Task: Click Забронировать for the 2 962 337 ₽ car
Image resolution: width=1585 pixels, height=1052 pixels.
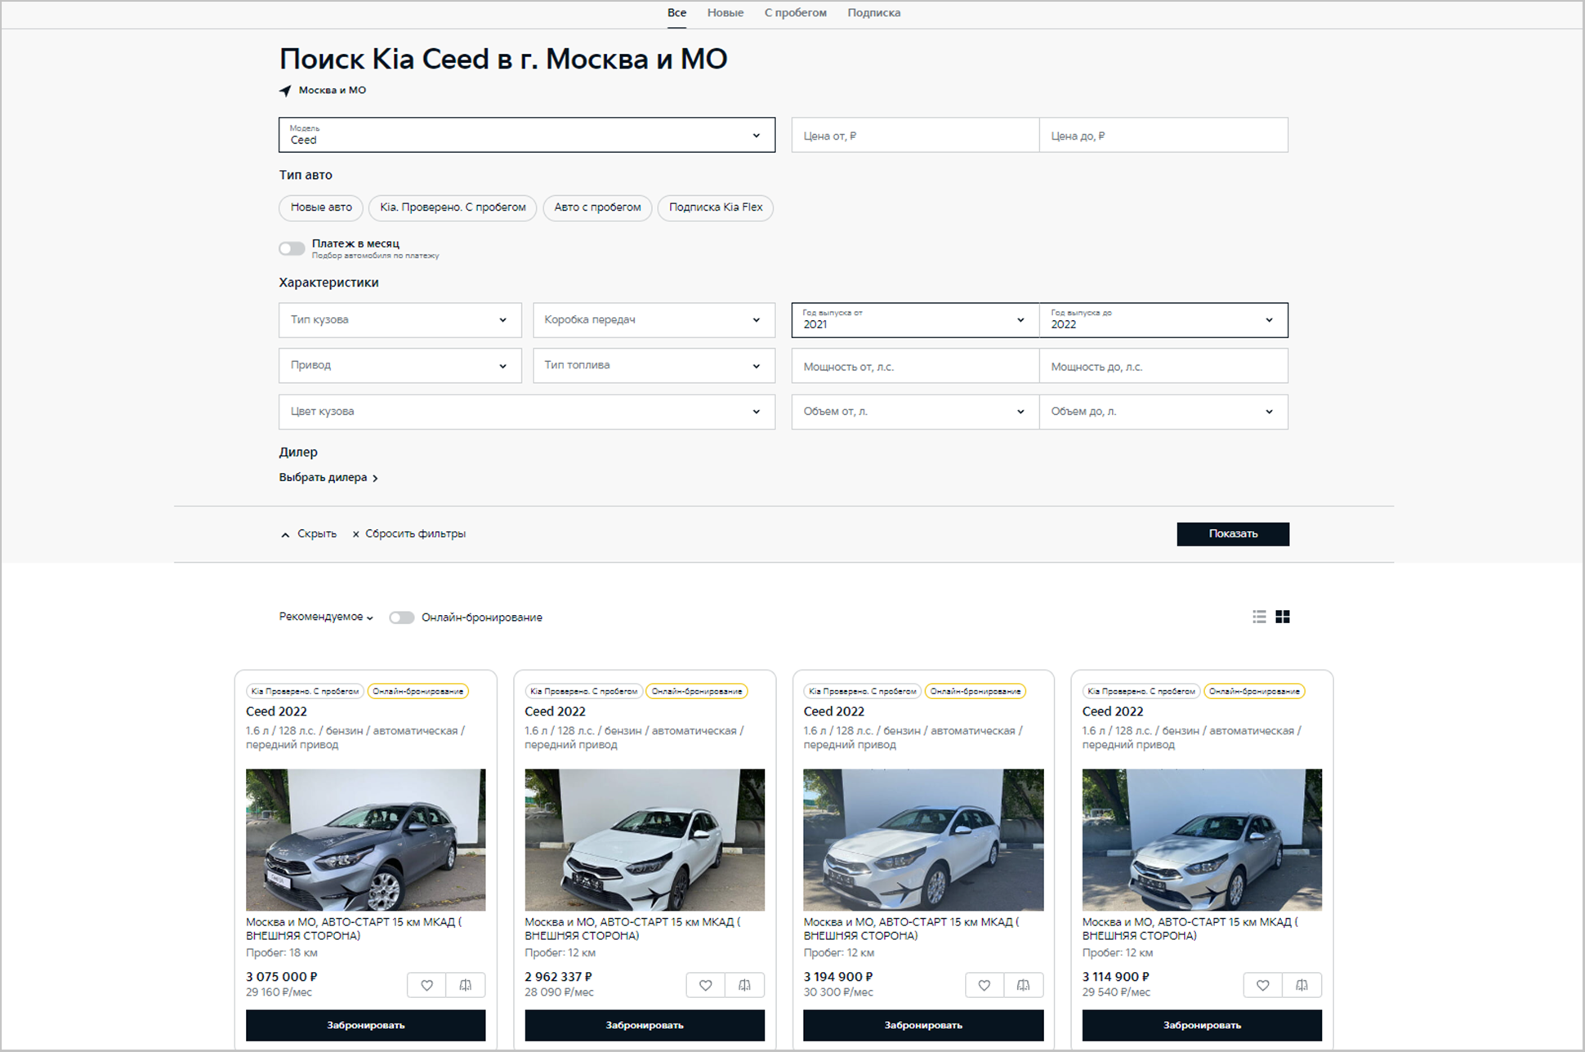Action: coord(645,1025)
